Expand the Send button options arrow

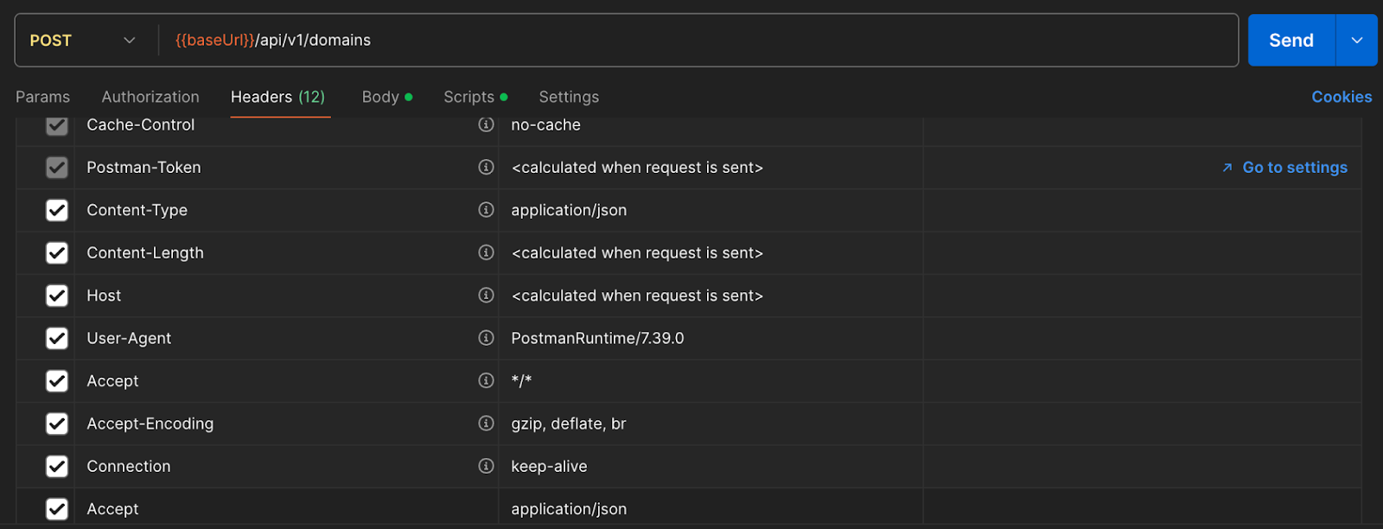tap(1356, 41)
